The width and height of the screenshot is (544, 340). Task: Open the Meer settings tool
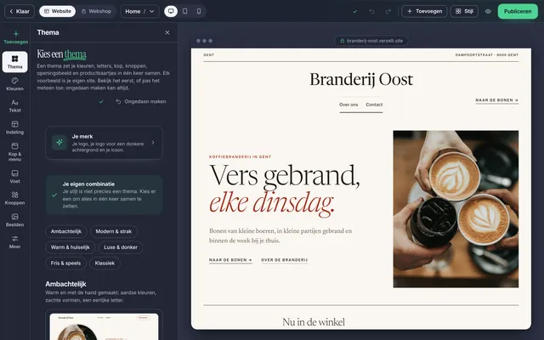pyautogui.click(x=15, y=241)
